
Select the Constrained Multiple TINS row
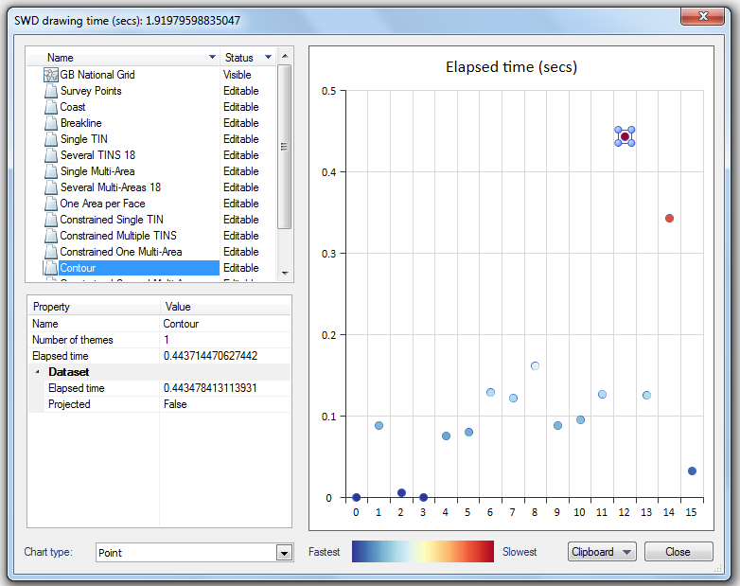click(x=117, y=236)
